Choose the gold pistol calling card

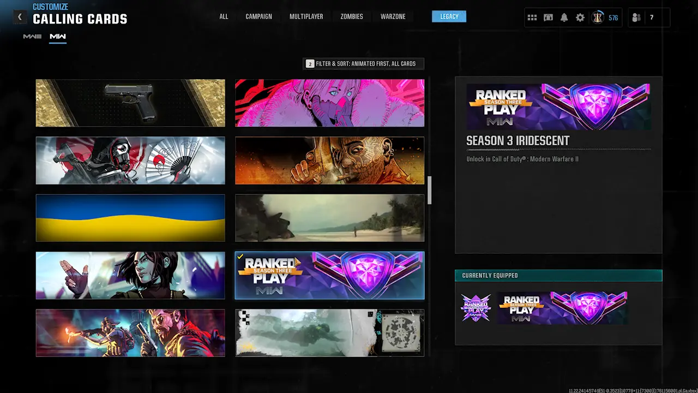(x=130, y=103)
